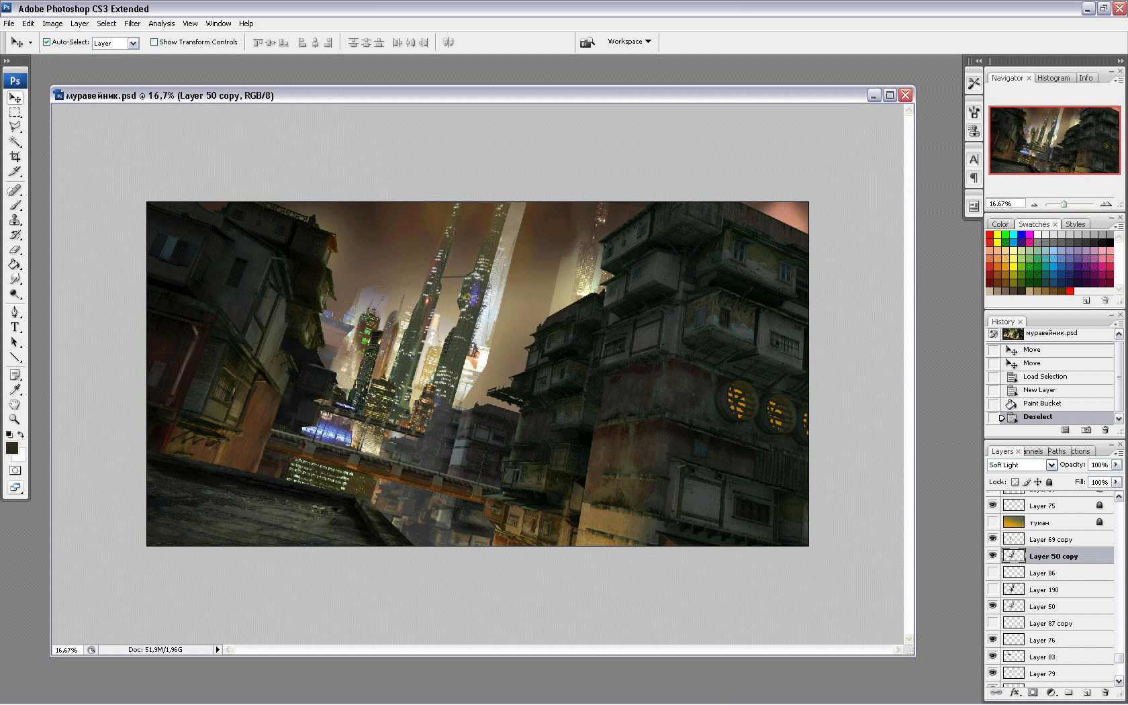The image size is (1128, 705).
Task: Select the Crop tool
Action: point(15,156)
